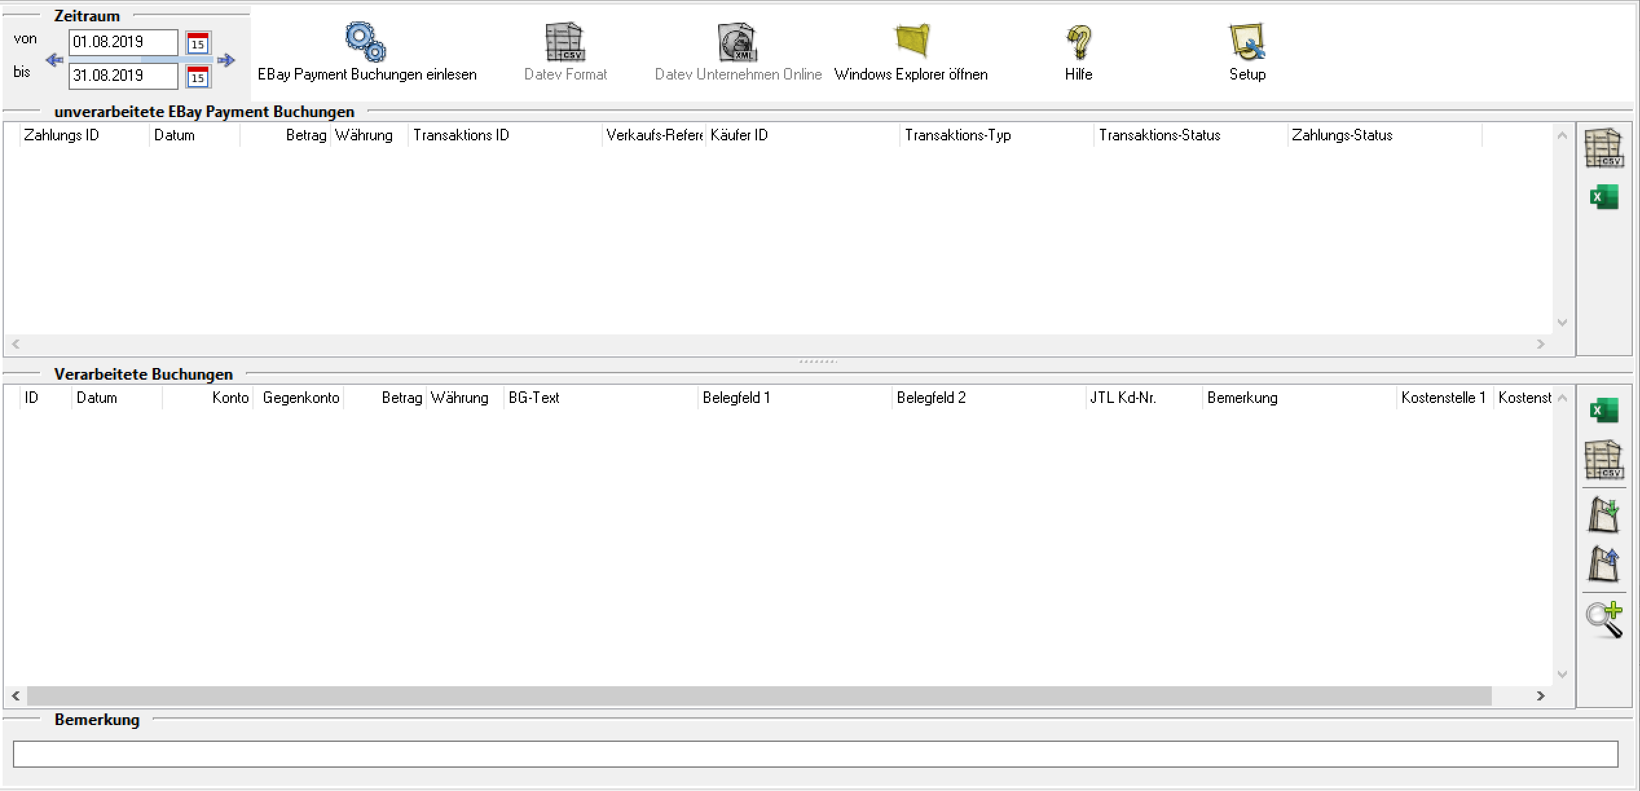Image resolution: width=1640 pixels, height=791 pixels.
Task: Click the import icon with green arrow
Action: 1604,515
